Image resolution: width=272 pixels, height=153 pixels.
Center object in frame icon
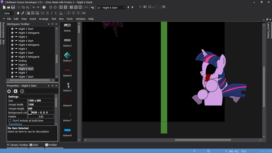pyautogui.click(x=84, y=13)
